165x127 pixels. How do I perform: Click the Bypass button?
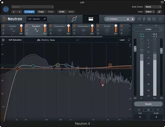coord(148,104)
